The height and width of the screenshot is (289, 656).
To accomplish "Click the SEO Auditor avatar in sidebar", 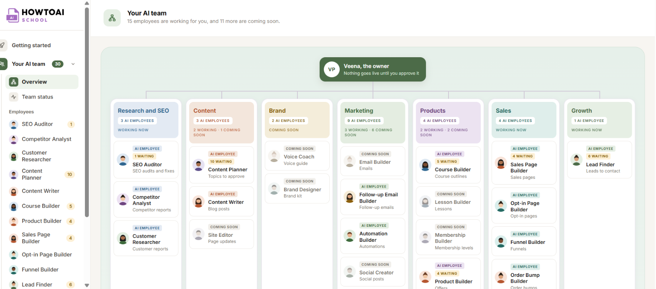I will (x=14, y=124).
